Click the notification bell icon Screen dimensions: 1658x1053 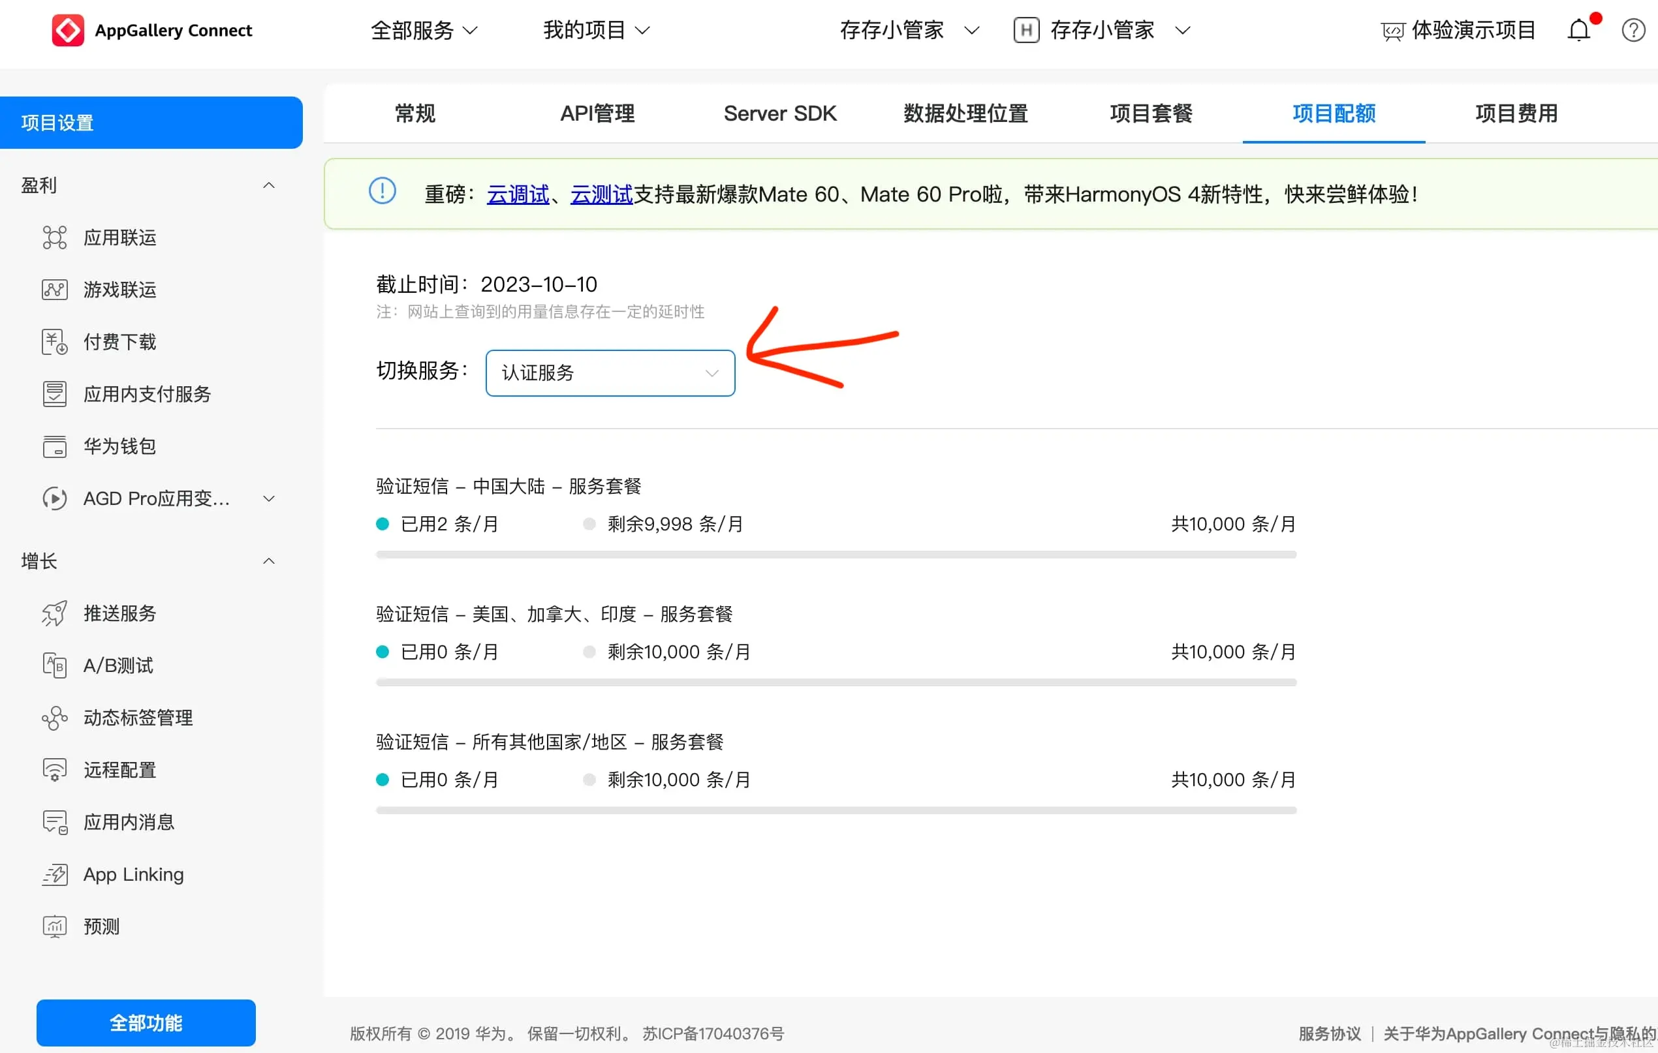[x=1578, y=30]
